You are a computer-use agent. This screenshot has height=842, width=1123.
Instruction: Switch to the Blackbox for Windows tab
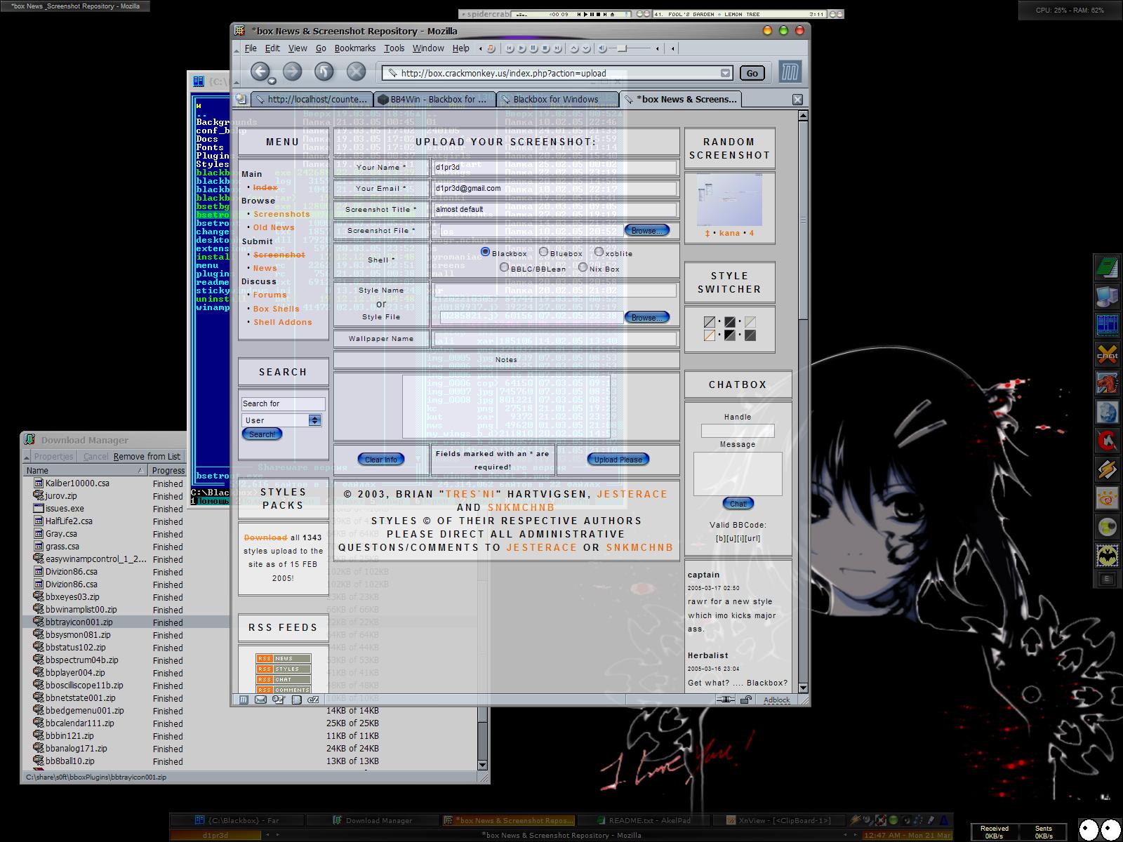pos(557,100)
